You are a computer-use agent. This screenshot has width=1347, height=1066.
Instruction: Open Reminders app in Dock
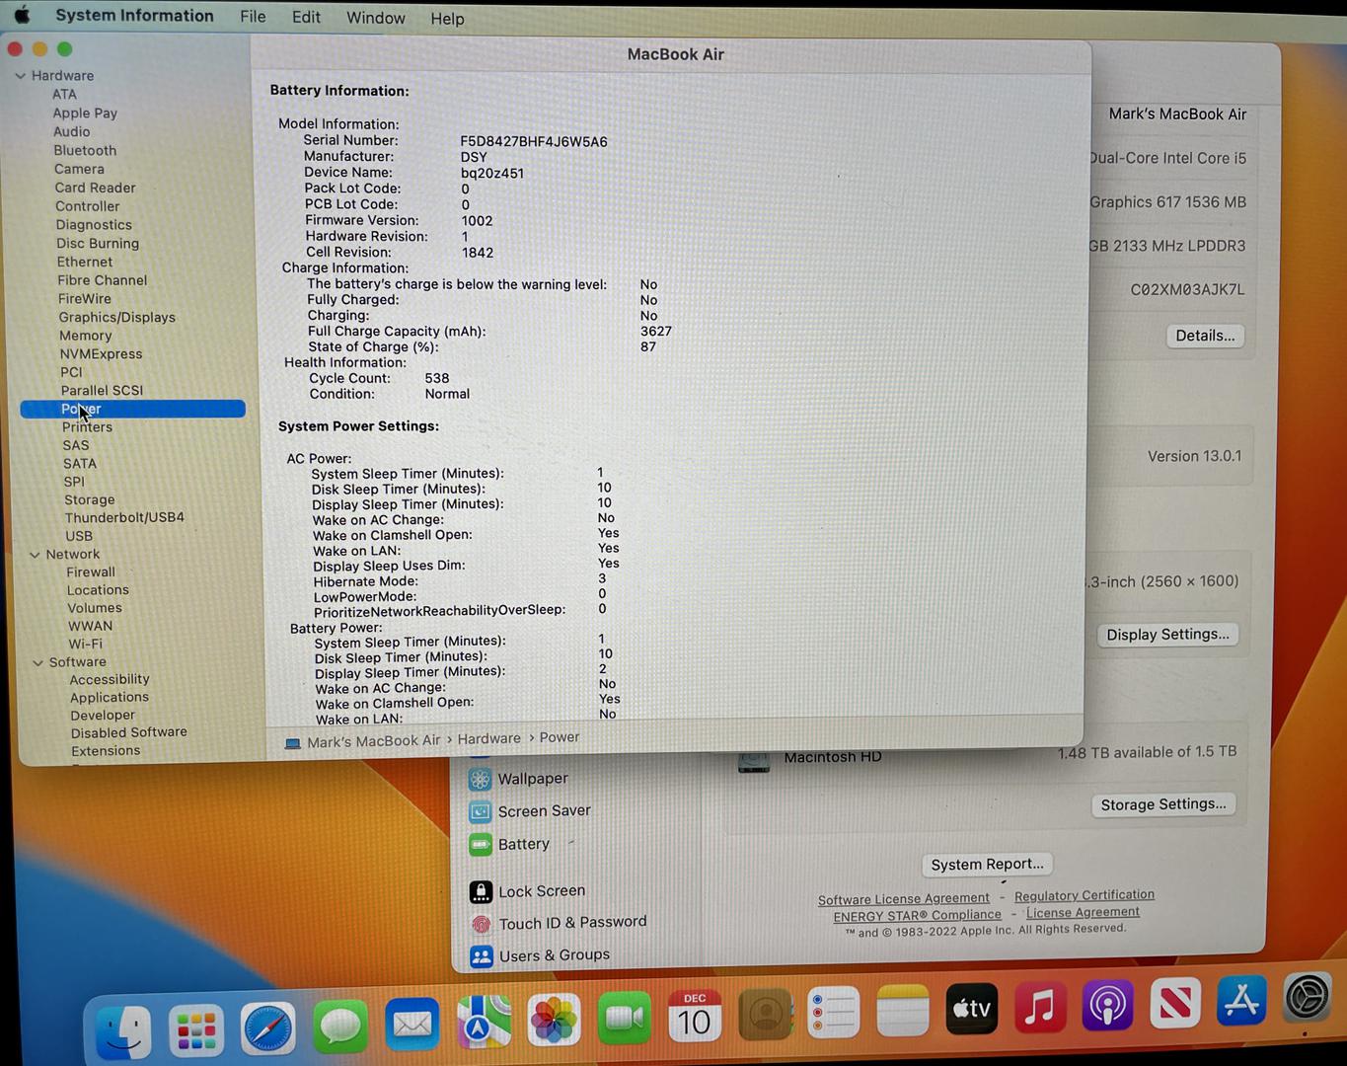pyautogui.click(x=834, y=1013)
